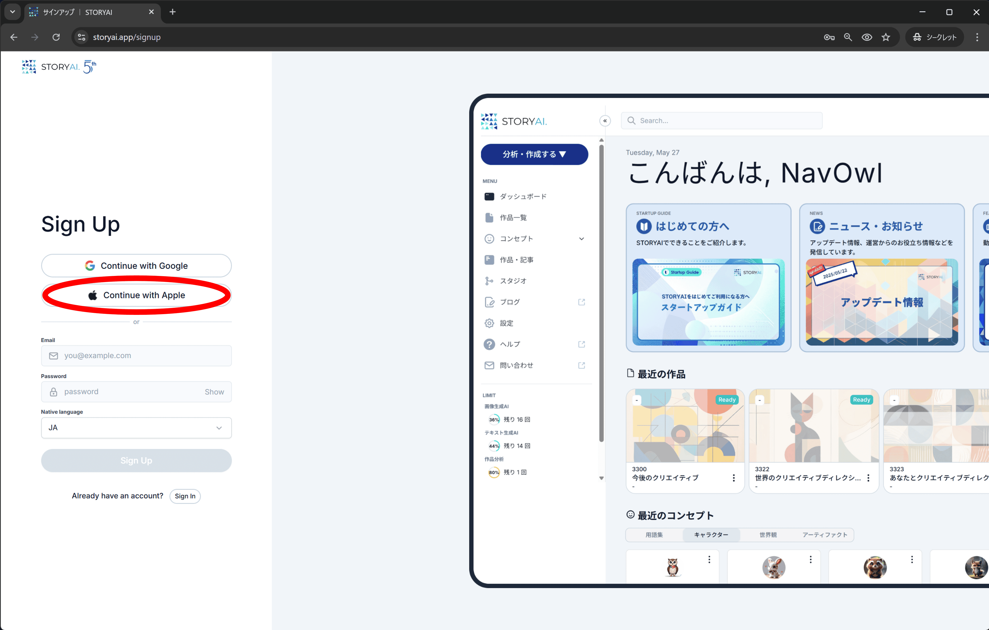The height and width of the screenshot is (630, 989).
Task: Open Chrome three-dot menu
Action: [x=977, y=37]
